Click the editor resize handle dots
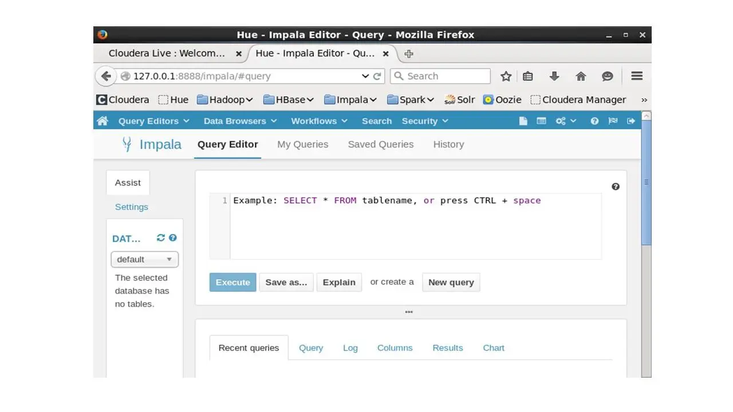 409,312
